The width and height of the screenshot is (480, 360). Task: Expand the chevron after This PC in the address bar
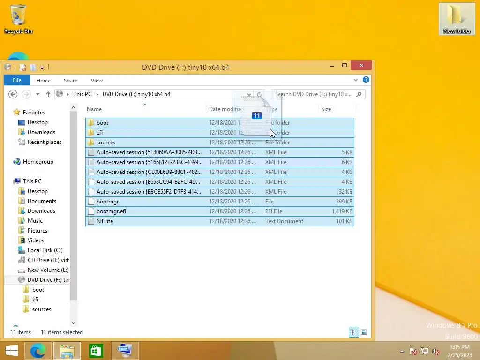click(97, 94)
